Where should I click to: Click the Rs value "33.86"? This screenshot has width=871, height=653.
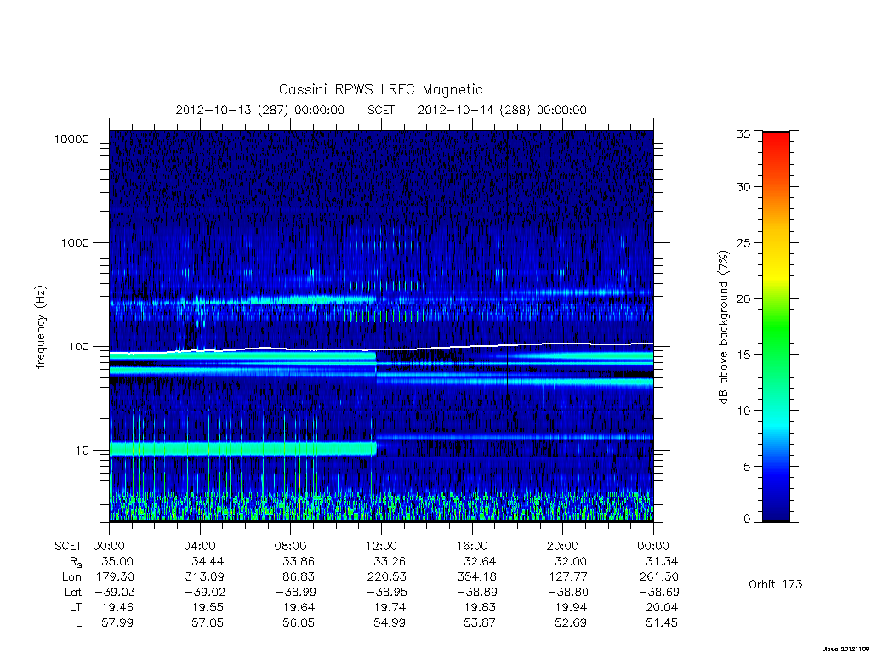[x=299, y=561]
